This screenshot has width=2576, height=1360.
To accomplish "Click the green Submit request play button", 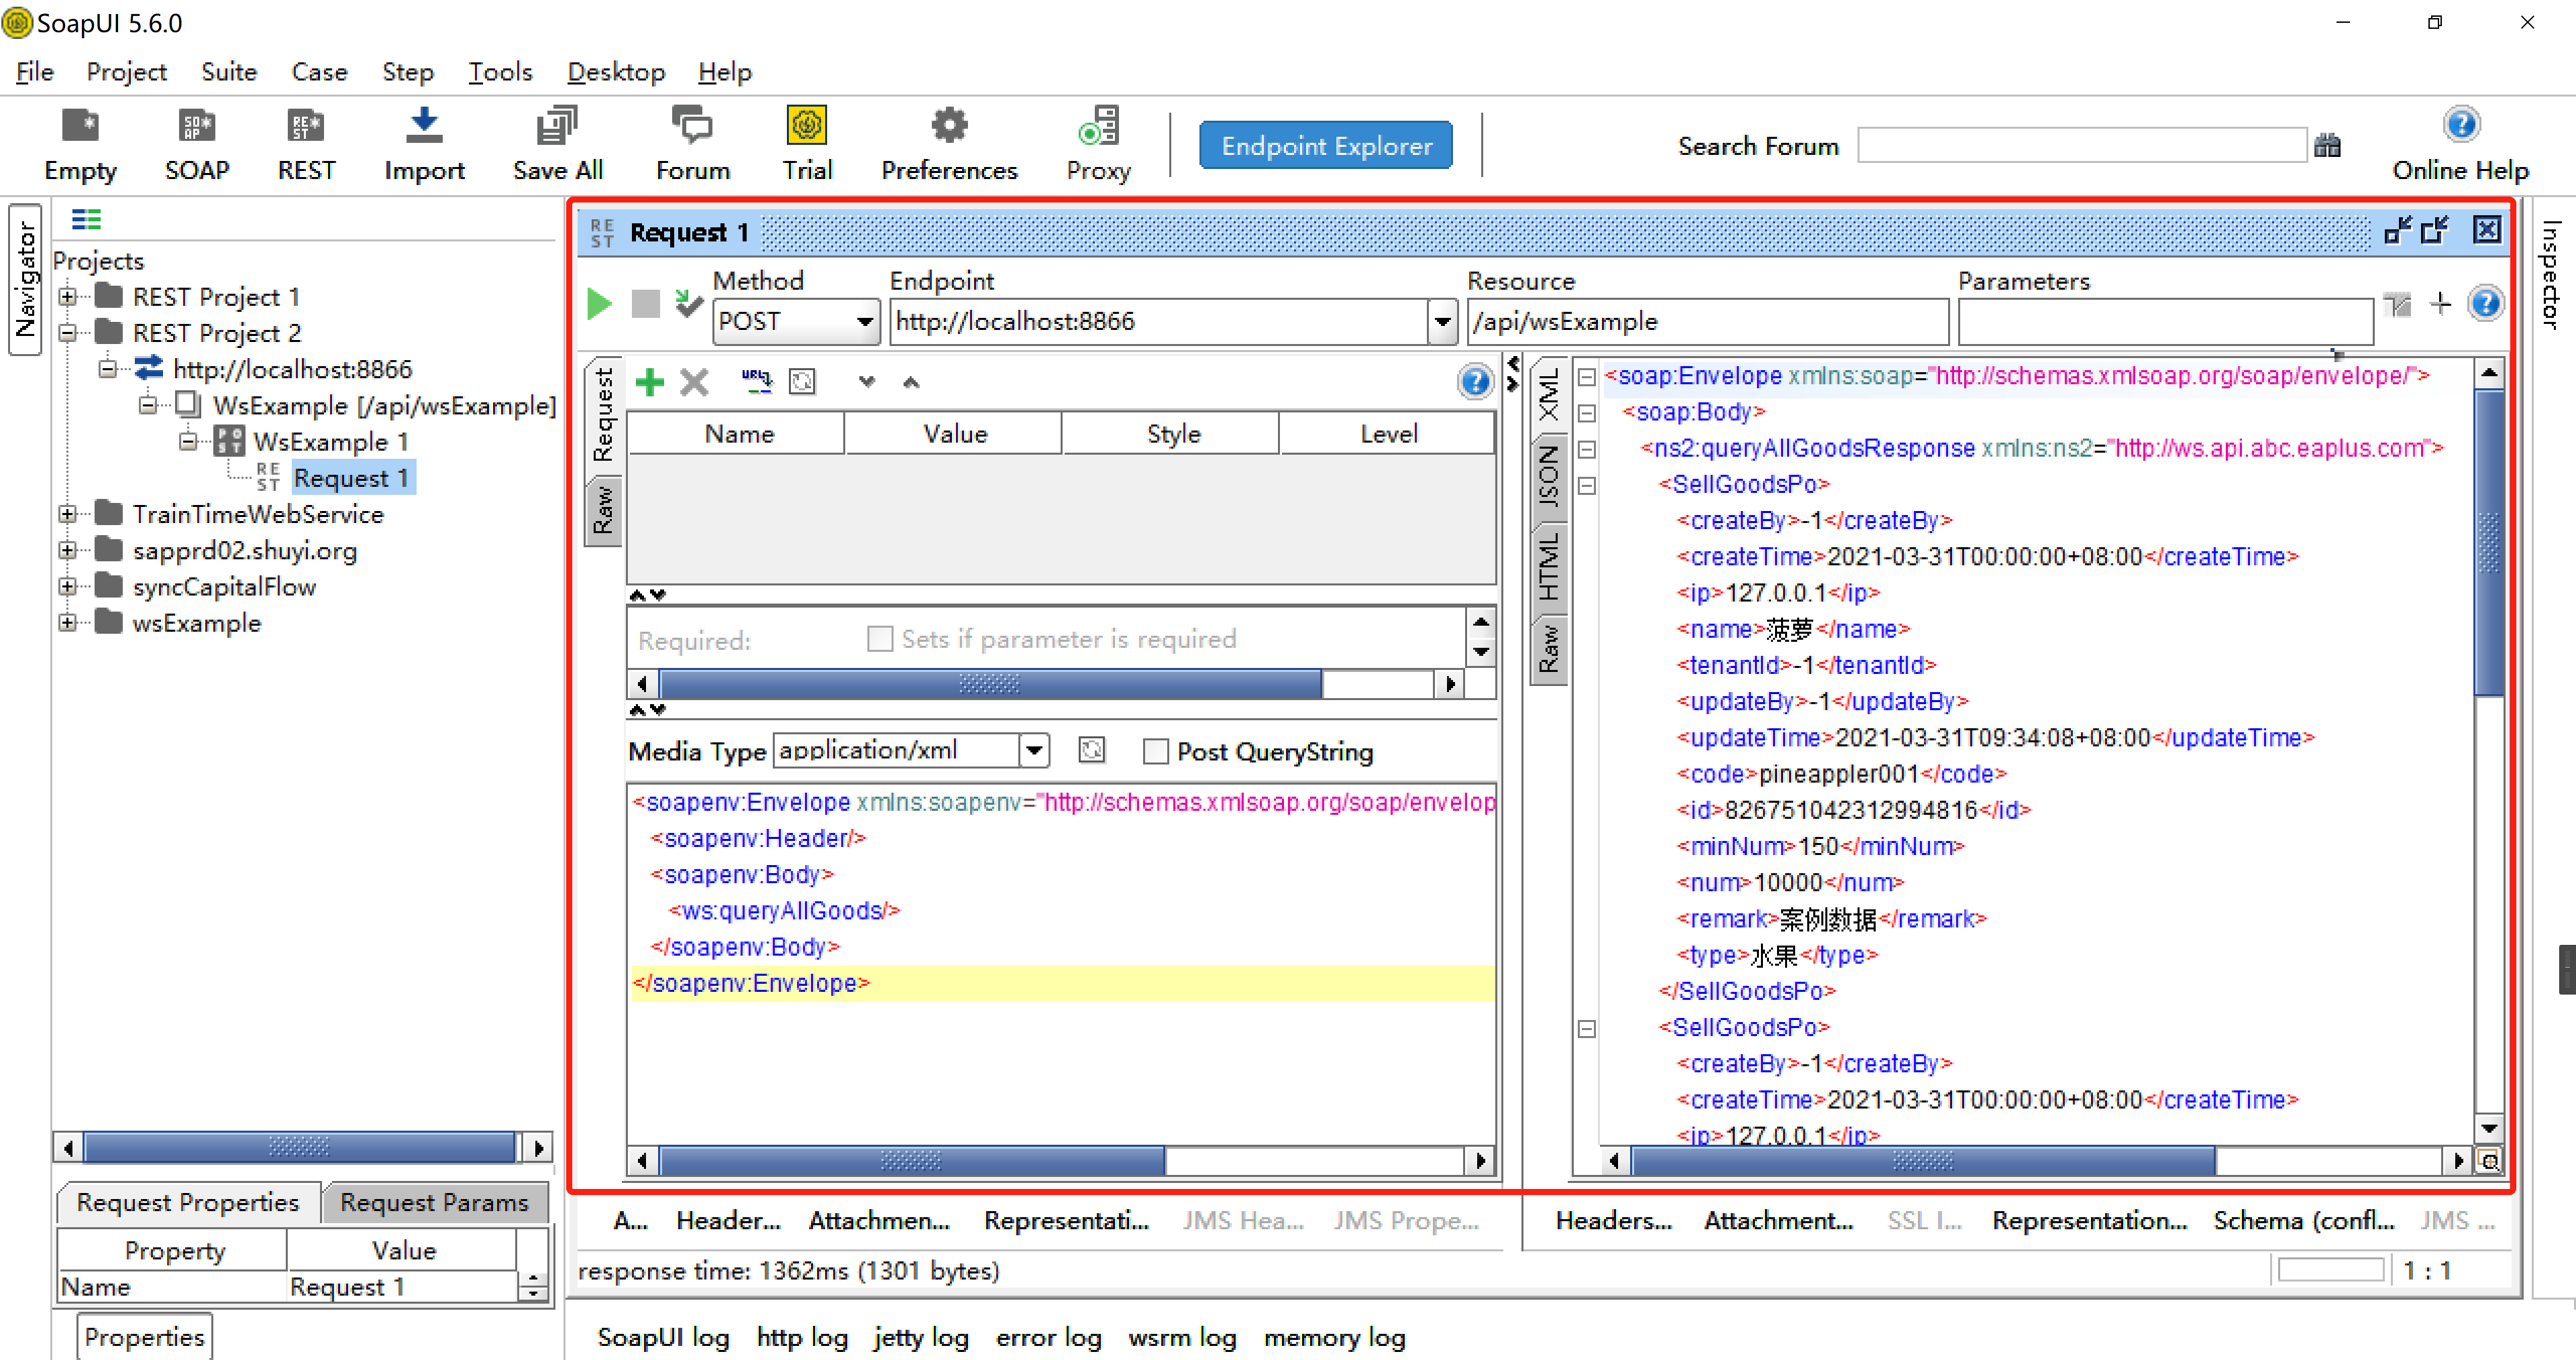I will [x=599, y=303].
